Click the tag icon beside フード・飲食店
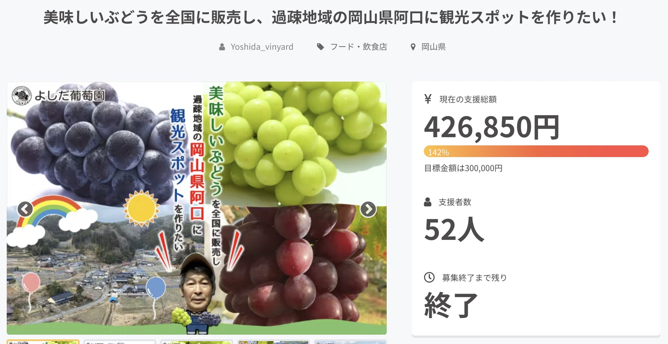Viewport: 668px width, 344px height. pyautogui.click(x=321, y=47)
